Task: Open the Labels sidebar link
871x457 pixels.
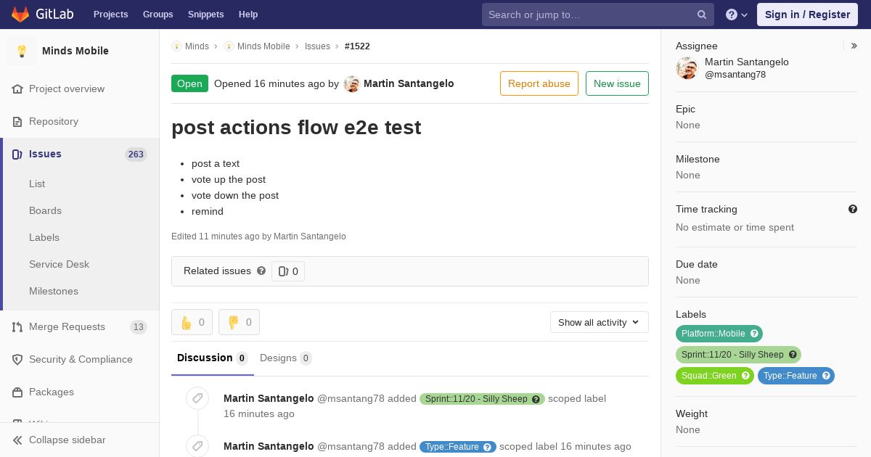Action: pos(44,238)
